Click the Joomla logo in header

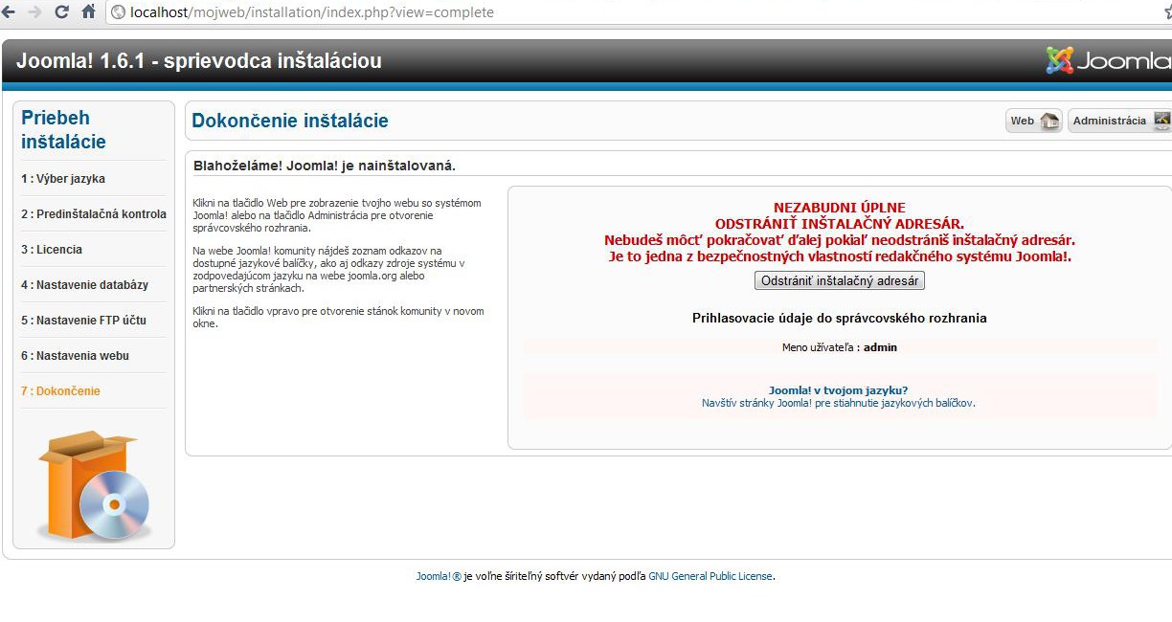tap(1108, 61)
